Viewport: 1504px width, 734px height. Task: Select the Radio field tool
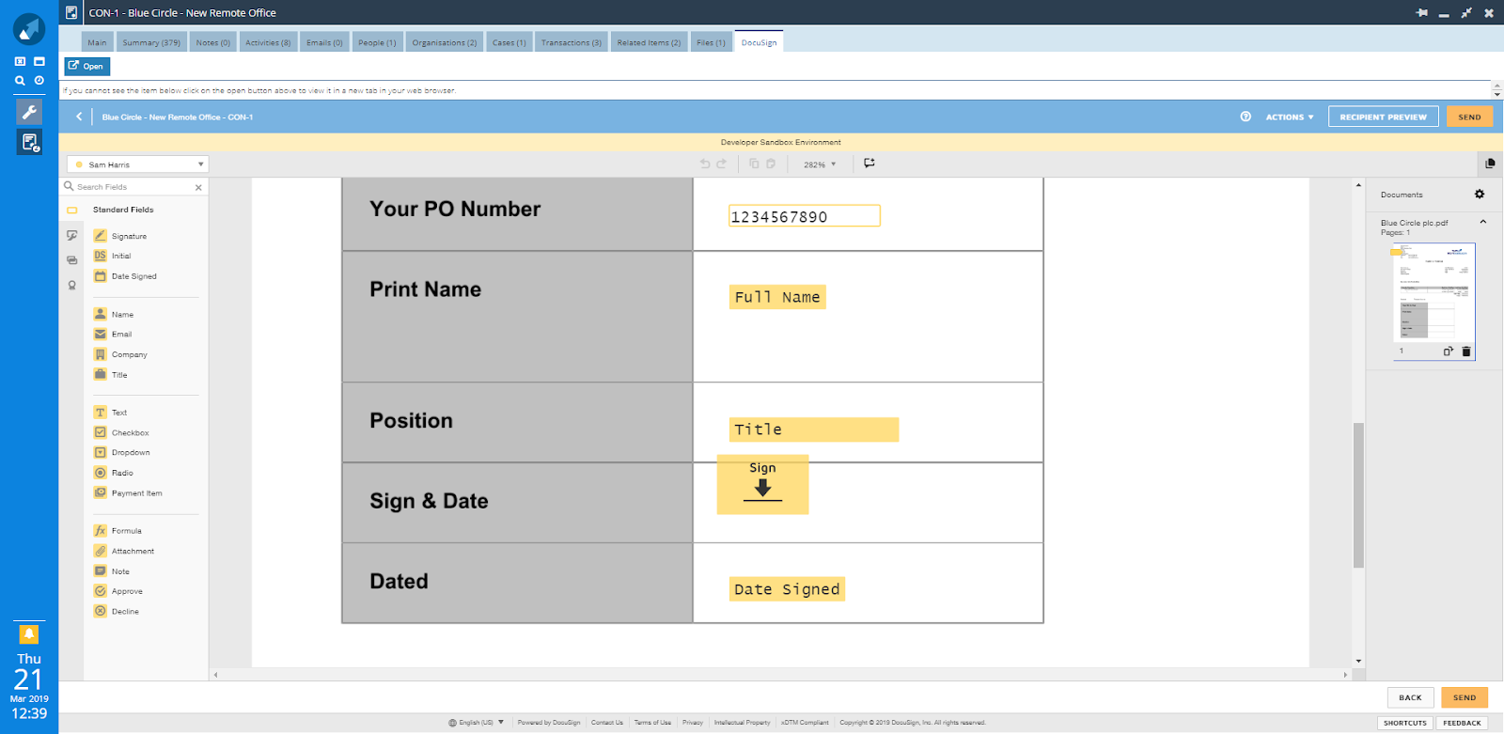pos(113,473)
